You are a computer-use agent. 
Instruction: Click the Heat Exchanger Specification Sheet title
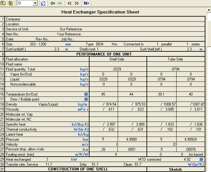point(100,12)
